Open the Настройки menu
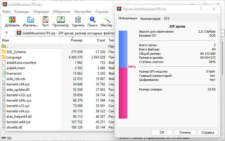225x141 pixels. click(x=82, y=12)
